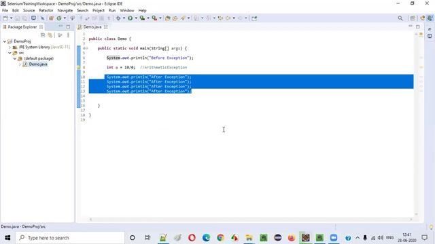Screen dimensions: 435x244
Task: Click the Coverage run icon
Action: 142,18
